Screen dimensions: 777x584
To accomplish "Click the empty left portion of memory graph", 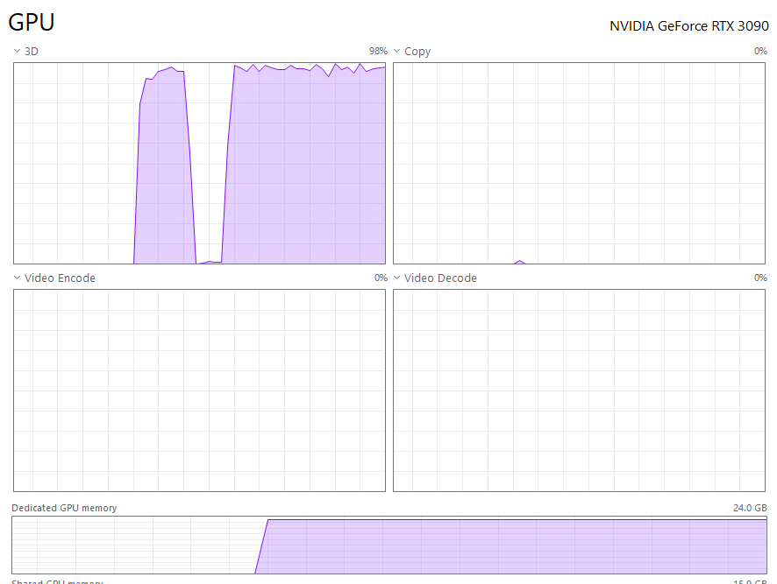I will (x=132, y=545).
